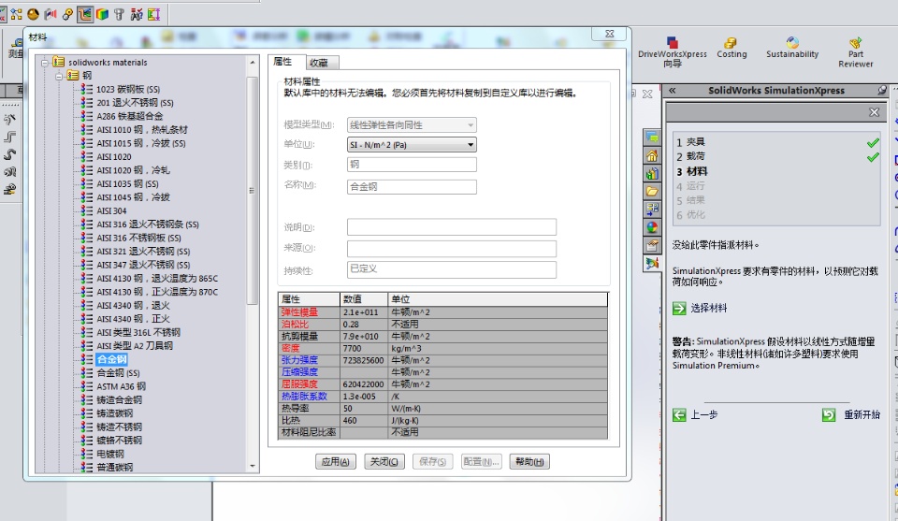Click the stepped pipe icon in left sidebar
The width and height of the screenshot is (898, 521).
(x=9, y=137)
